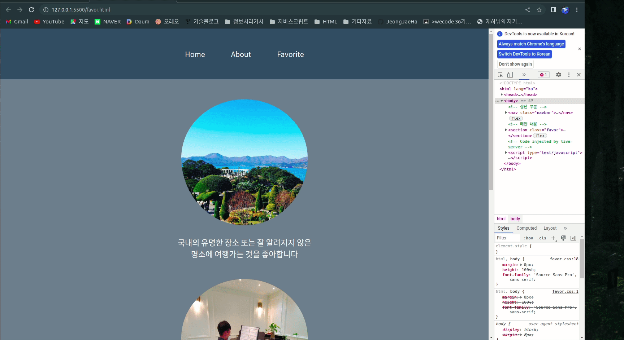Image resolution: width=624 pixels, height=340 pixels.
Task: Open Chrome three-dot menu
Action: pos(577,10)
